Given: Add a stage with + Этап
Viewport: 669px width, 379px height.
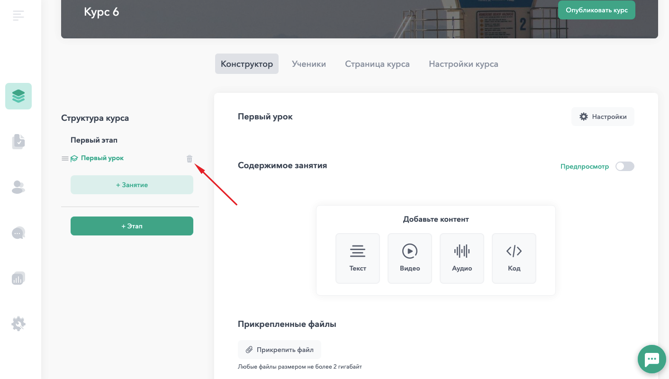Looking at the screenshot, I should (x=132, y=226).
